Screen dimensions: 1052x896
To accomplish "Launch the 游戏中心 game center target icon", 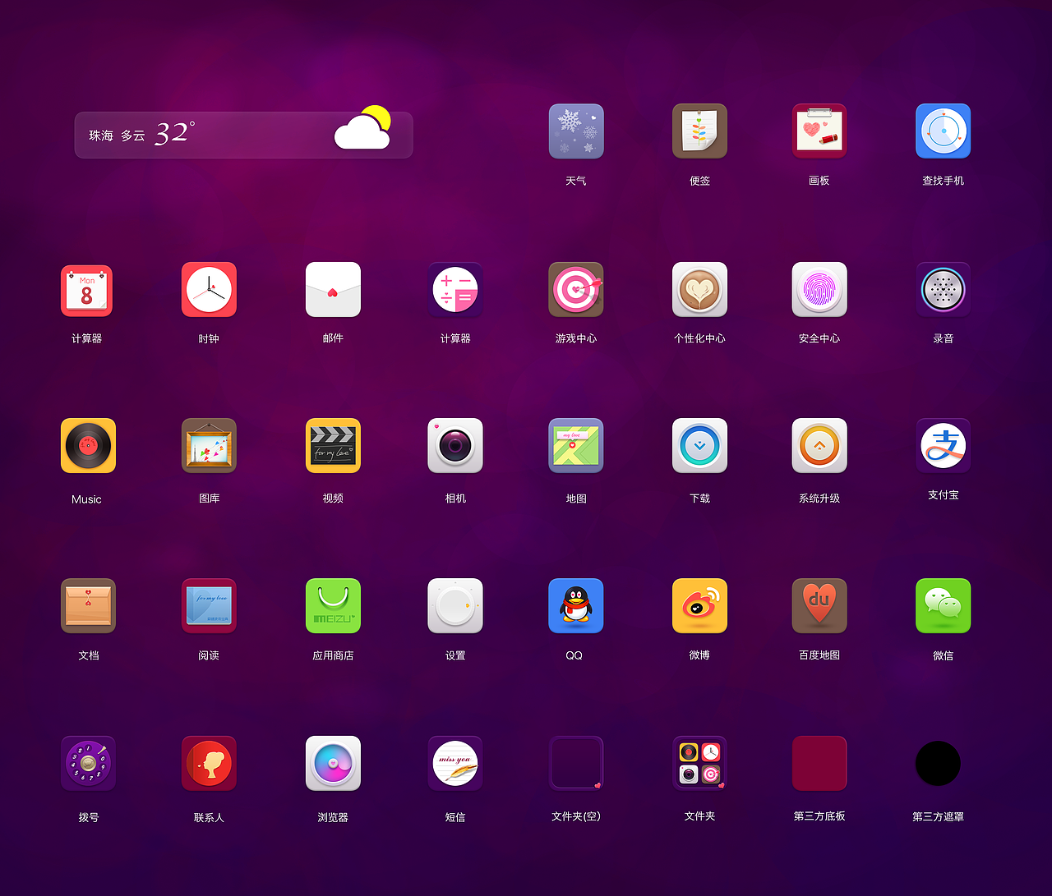I will (576, 290).
